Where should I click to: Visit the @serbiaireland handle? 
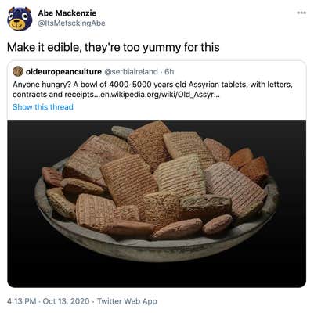tap(131, 71)
